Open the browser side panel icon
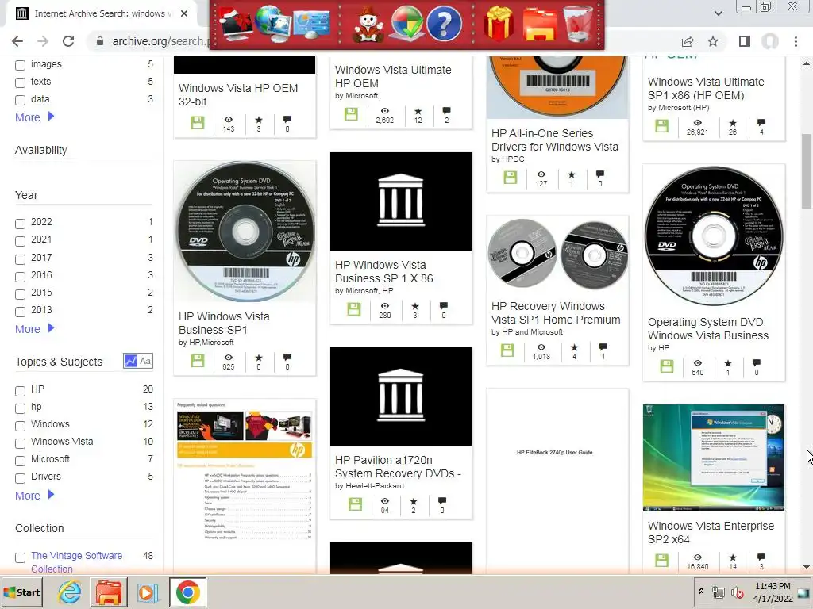This screenshot has width=813, height=609. click(745, 41)
